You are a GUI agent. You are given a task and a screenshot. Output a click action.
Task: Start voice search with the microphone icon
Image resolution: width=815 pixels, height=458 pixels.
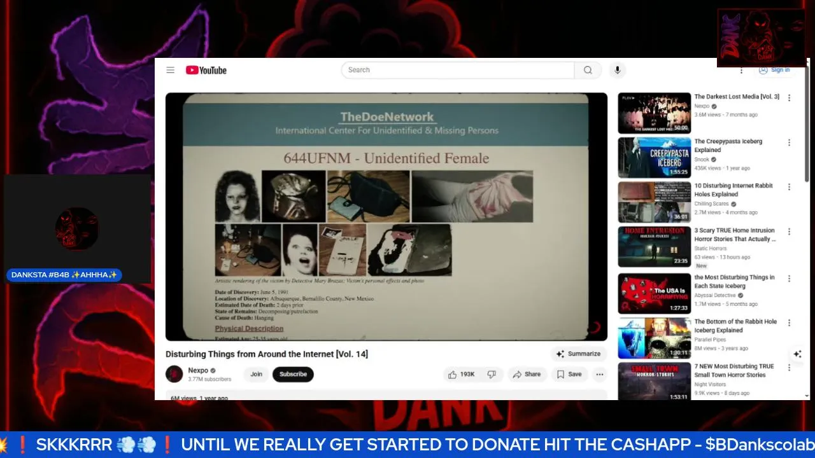tap(617, 70)
